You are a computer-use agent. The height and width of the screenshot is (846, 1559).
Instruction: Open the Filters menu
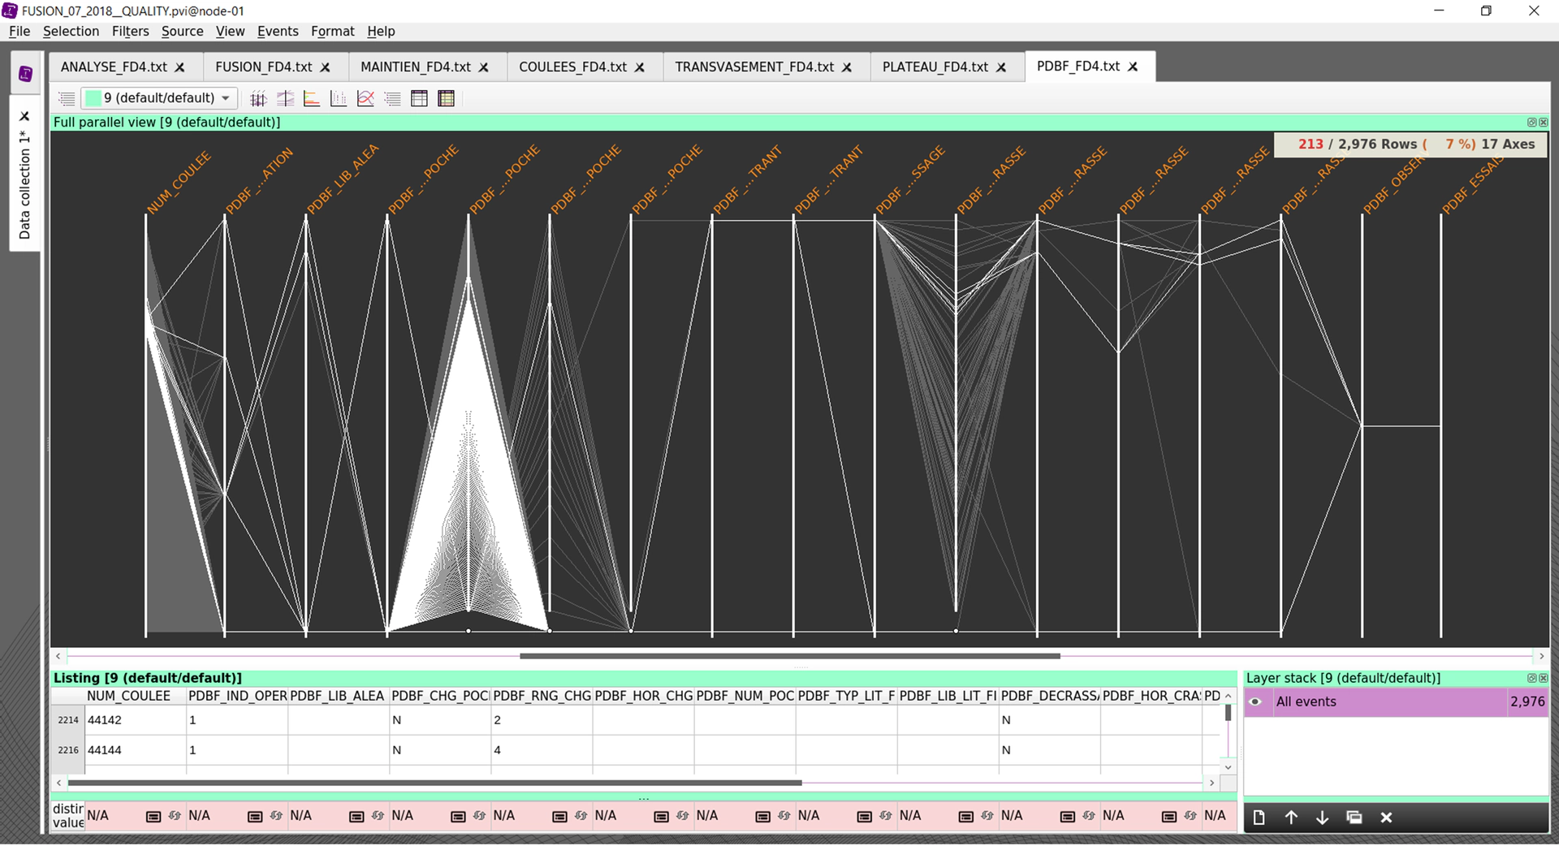pyautogui.click(x=130, y=31)
